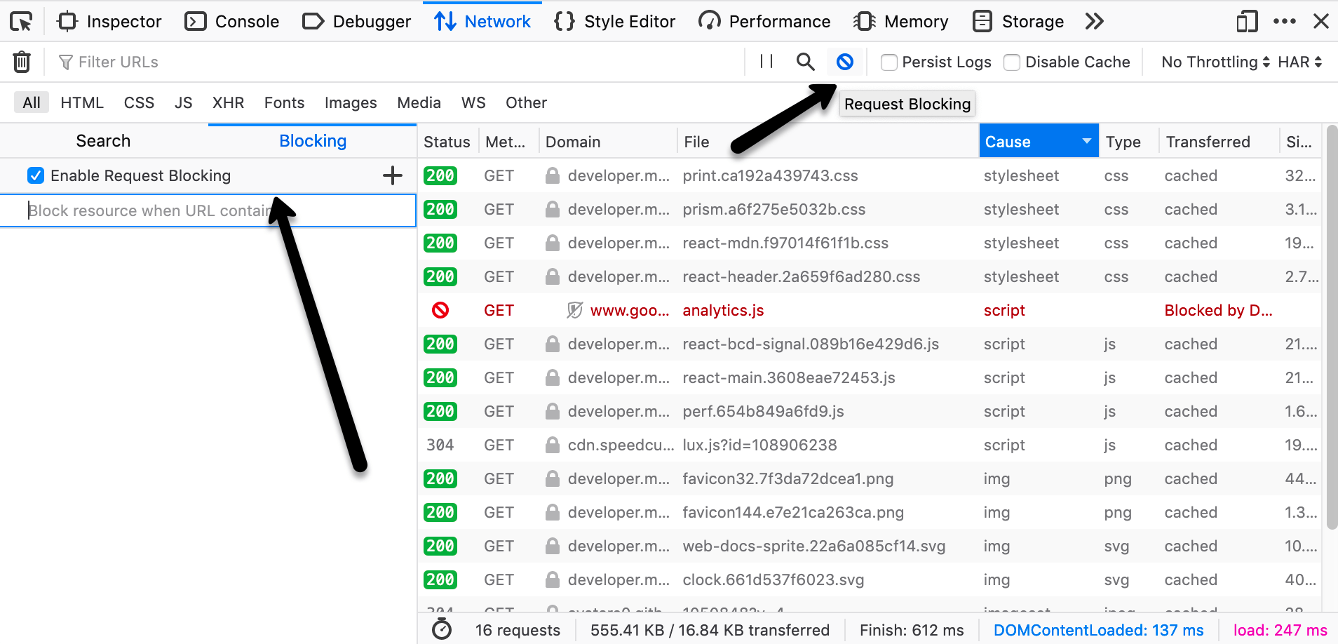Viewport: 1338px width, 644px height.
Task: Click the request list vertical scrollbar
Action: coord(1332,328)
